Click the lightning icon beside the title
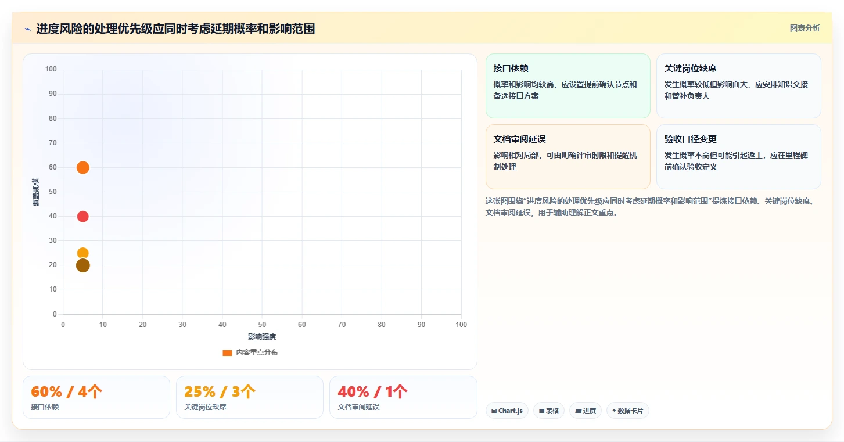Image resolution: width=844 pixels, height=442 pixels. [x=27, y=29]
